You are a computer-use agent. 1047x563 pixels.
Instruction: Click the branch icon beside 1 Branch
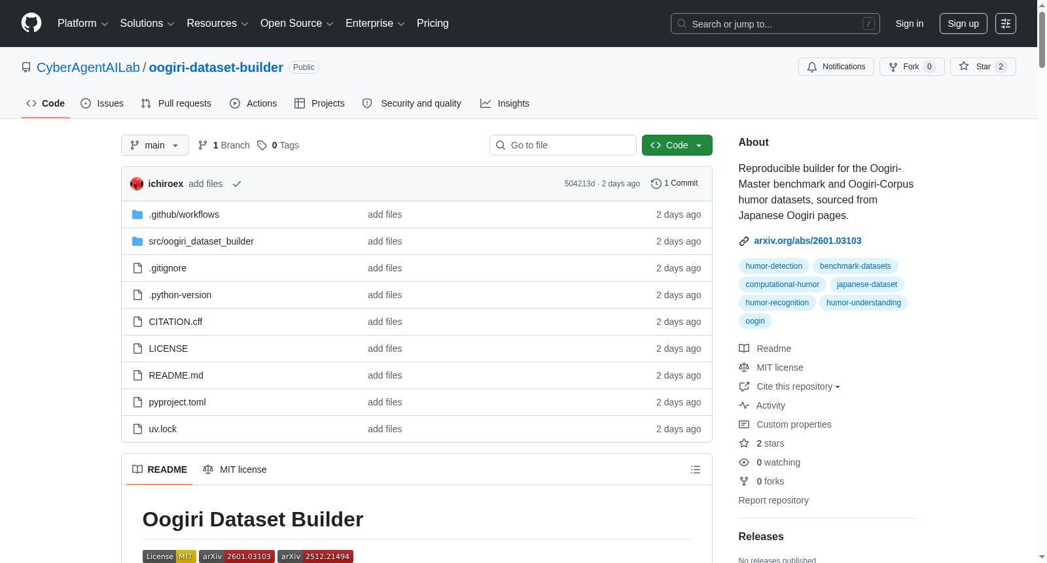click(x=203, y=145)
